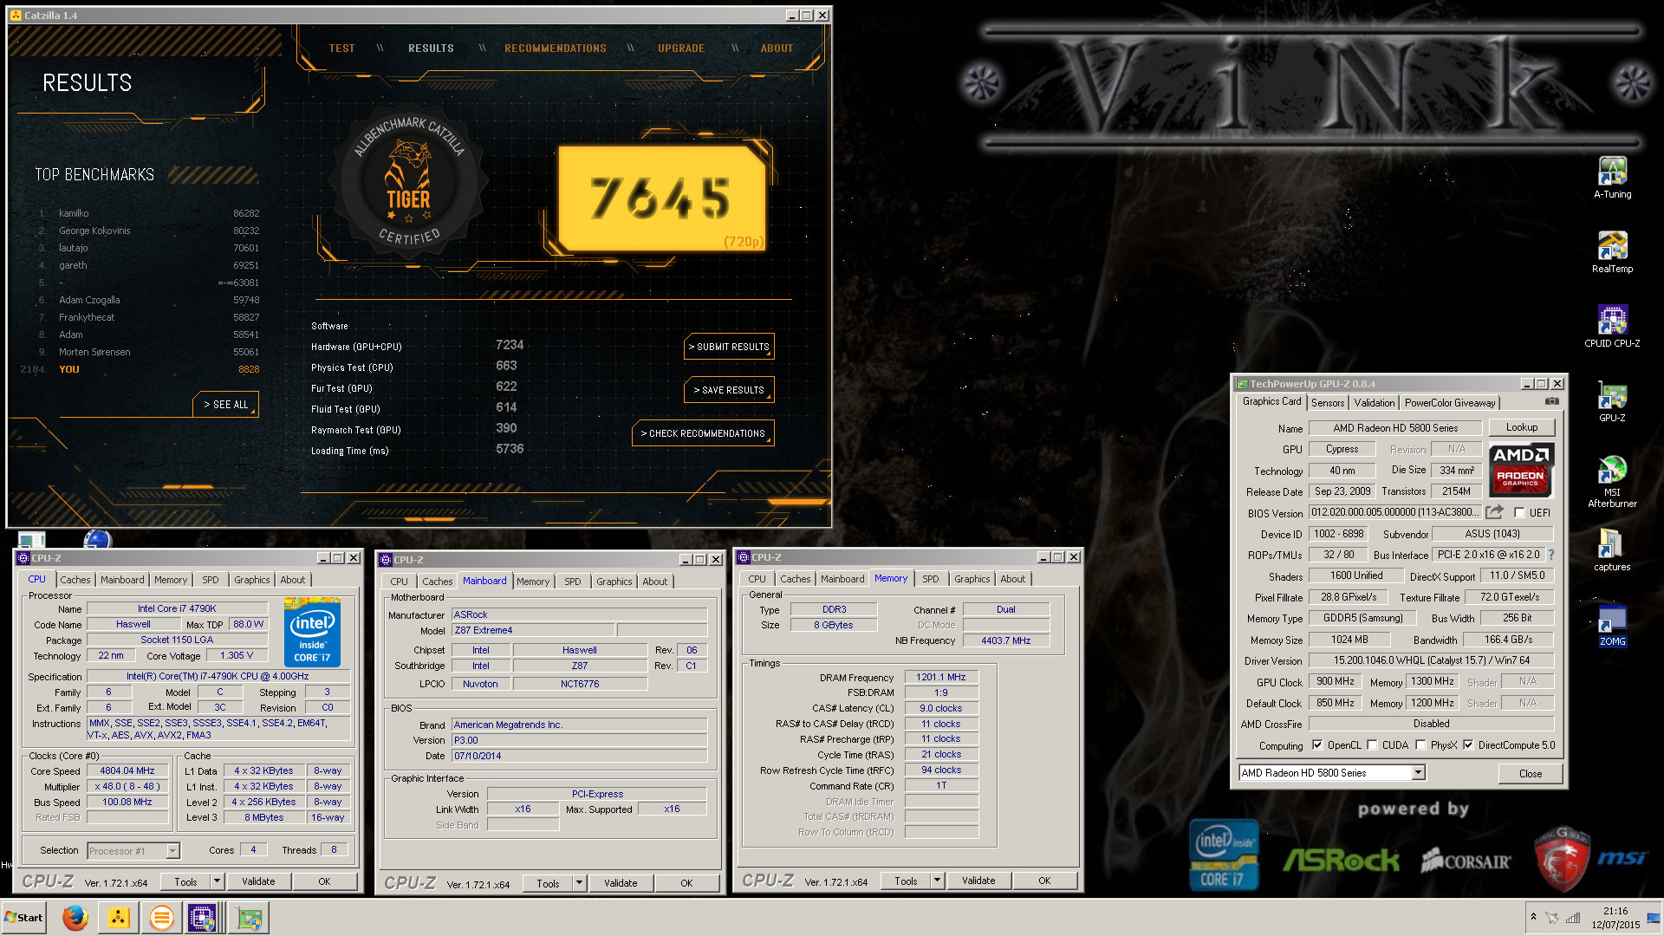Viewport: 1664px width, 936px height.
Task: Click the BIOS Version field in GPU-Z
Action: click(1394, 513)
